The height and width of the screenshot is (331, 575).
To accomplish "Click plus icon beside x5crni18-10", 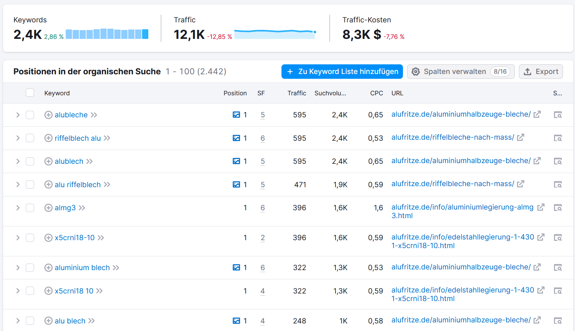I will [x=49, y=238].
